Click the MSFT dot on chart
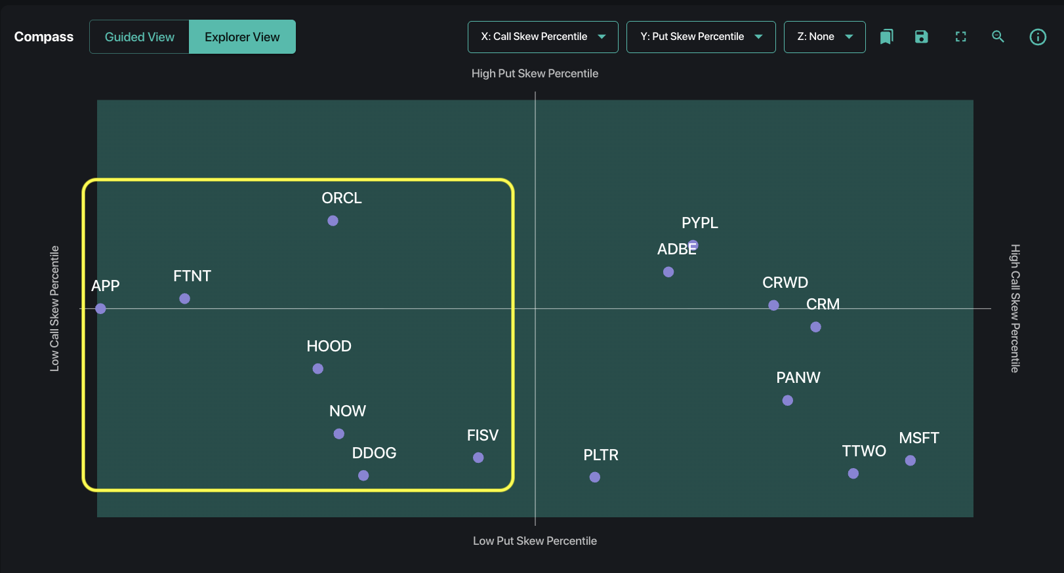 pos(910,461)
